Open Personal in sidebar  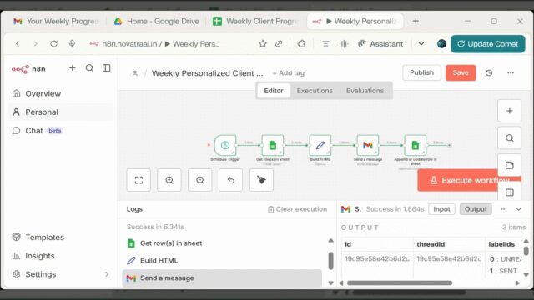61,112
